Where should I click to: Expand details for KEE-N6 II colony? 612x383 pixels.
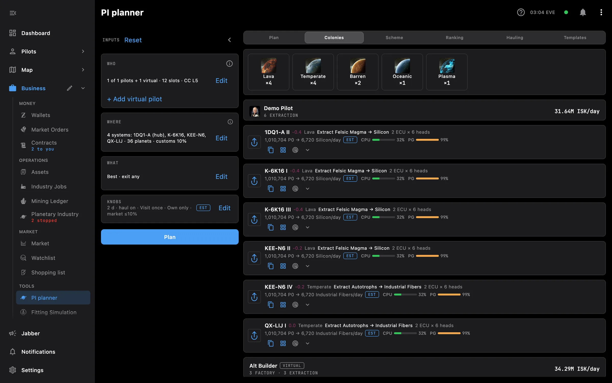tap(307, 266)
